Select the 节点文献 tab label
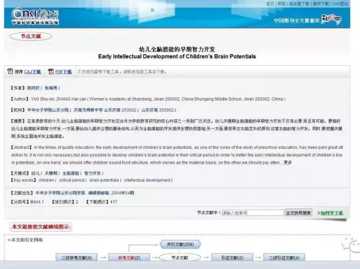Screen dimensions: 360x269 point(30,36)
